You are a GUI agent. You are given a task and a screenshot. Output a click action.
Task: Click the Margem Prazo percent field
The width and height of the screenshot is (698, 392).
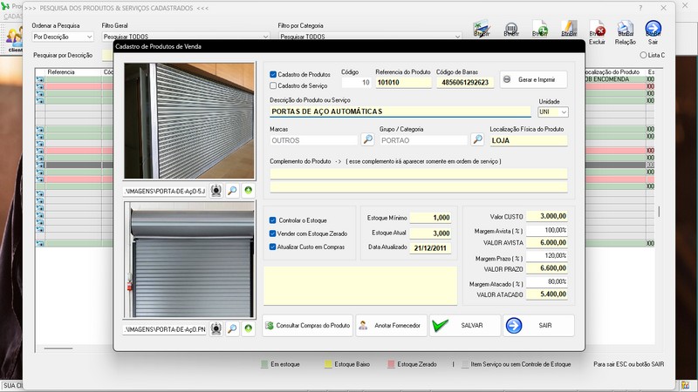pos(547,255)
